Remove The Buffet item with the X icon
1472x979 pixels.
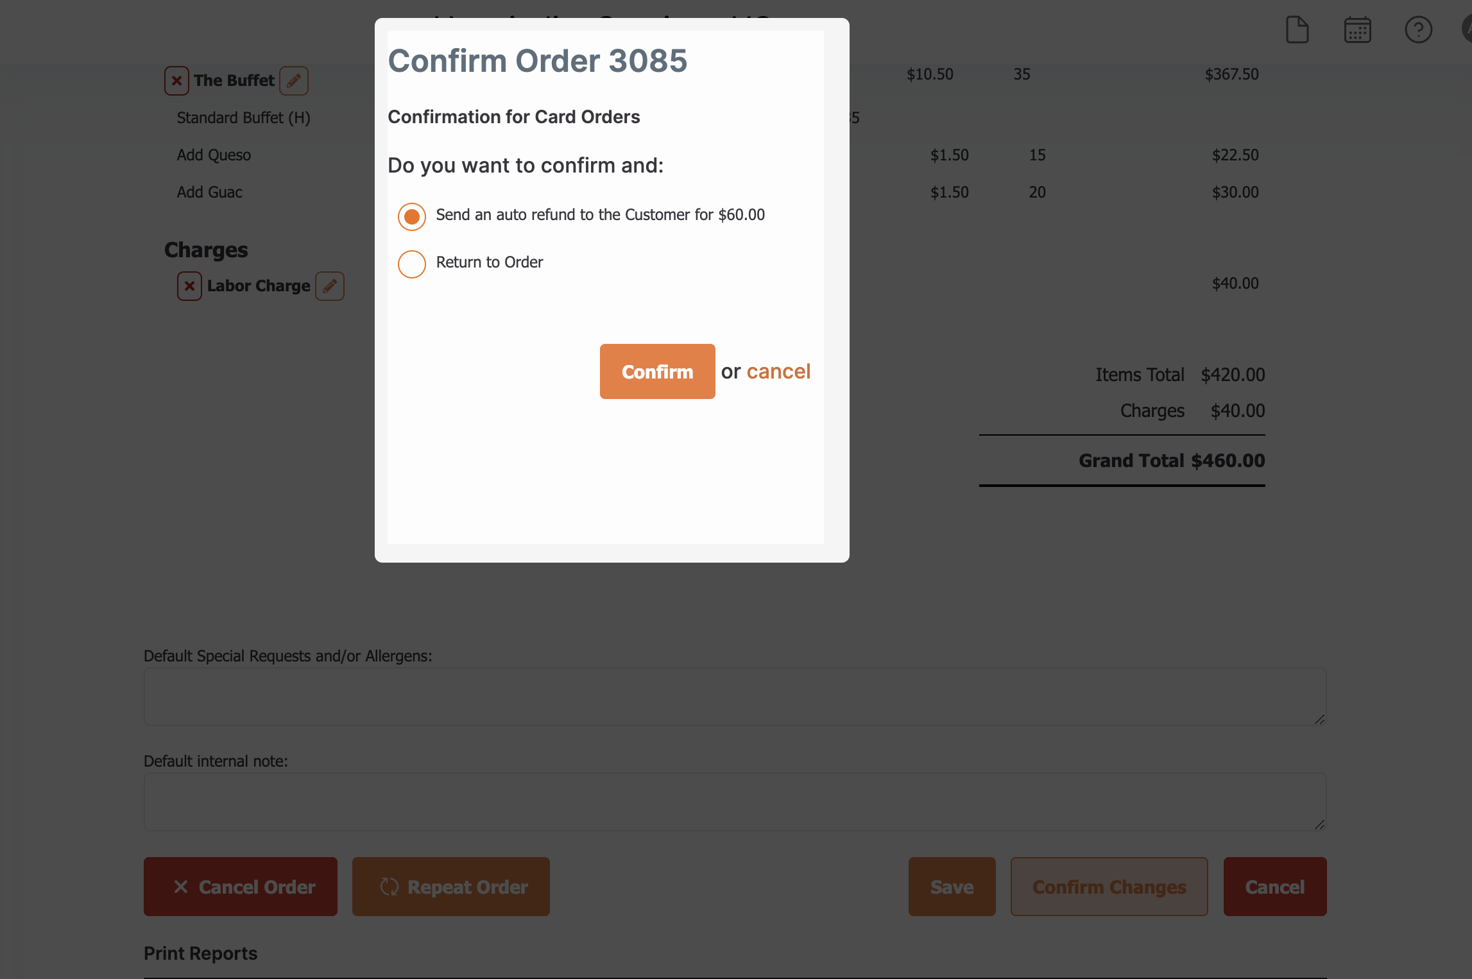pos(176,81)
